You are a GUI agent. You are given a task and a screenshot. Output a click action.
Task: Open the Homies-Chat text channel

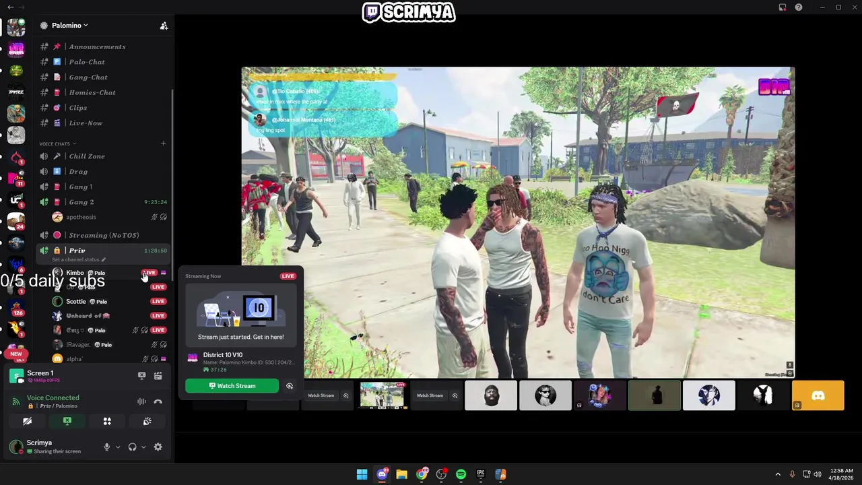click(102, 92)
